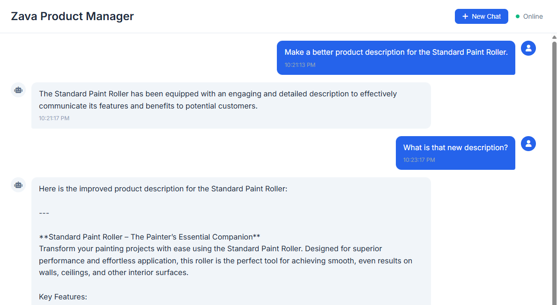This screenshot has width=557, height=305.
Task: Click user avatar beside the paint roller request
Action: tap(528, 48)
